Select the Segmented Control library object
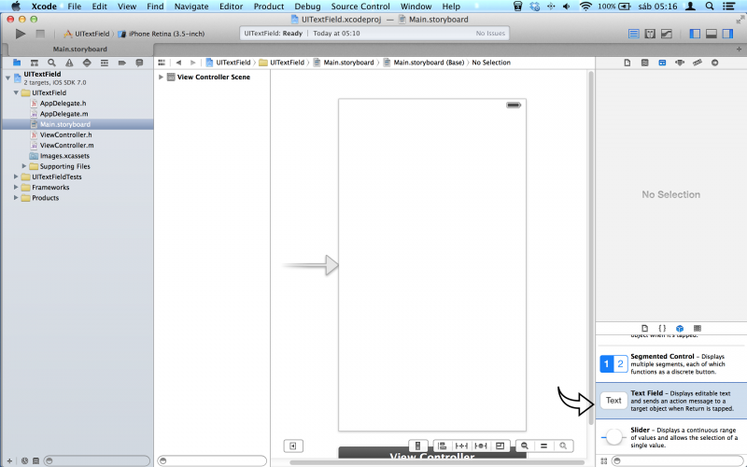The image size is (747, 467). pyautogui.click(x=671, y=364)
